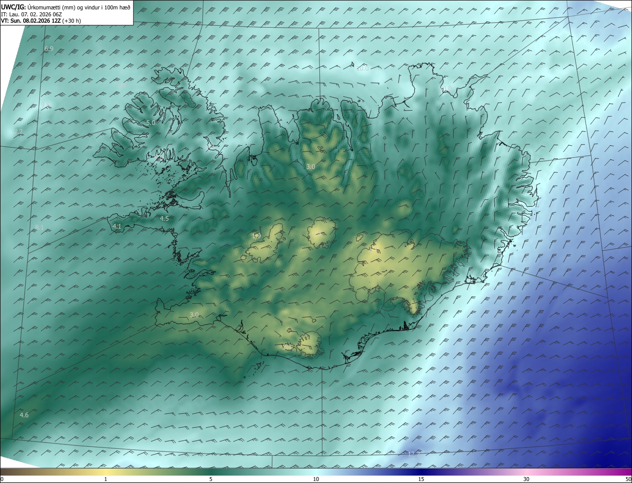
Task: Click the 6.9 value label on the map
Action: coord(49,48)
